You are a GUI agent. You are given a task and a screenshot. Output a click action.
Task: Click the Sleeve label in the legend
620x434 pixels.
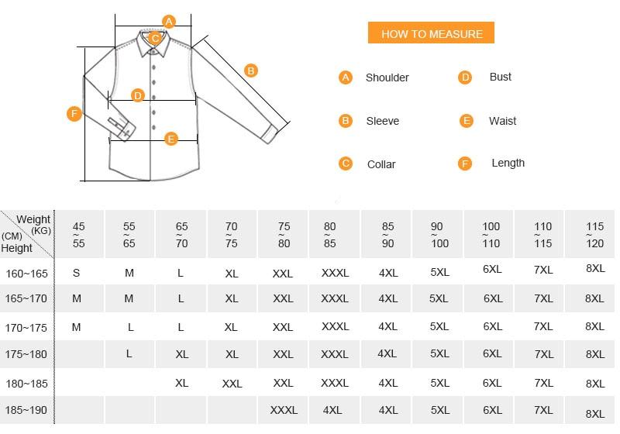(x=382, y=121)
